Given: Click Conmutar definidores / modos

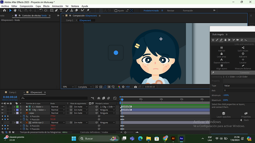Looking at the screenshot, I should point(94,132).
